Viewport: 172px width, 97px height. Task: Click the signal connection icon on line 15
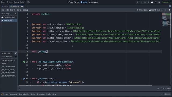(24, 62)
